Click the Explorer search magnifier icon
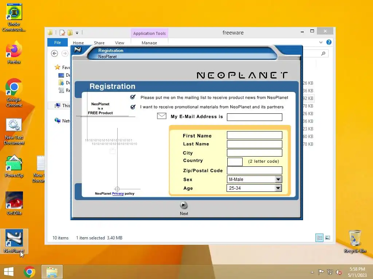 pos(323,53)
